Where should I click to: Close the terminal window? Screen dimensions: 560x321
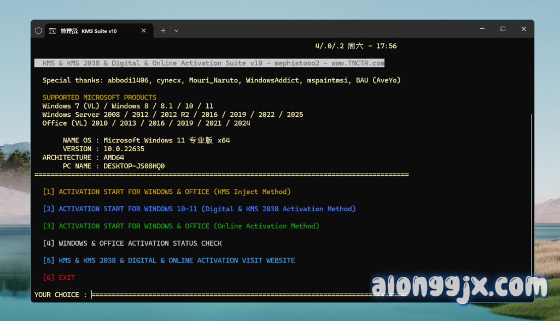(523, 29)
